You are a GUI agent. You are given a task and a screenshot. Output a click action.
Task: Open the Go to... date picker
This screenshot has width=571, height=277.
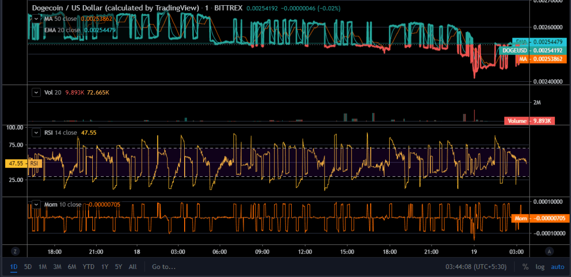click(x=164, y=267)
